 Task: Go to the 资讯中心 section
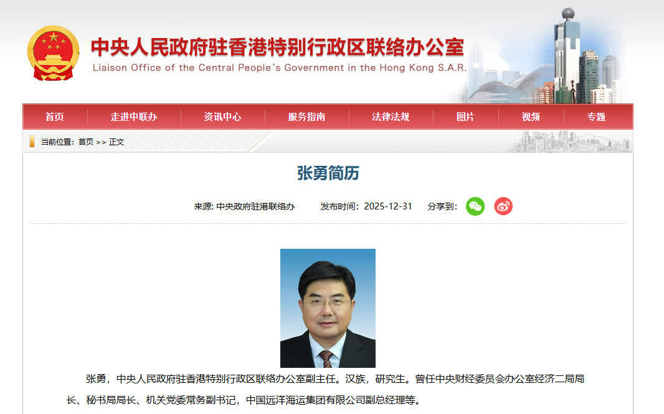[223, 117]
